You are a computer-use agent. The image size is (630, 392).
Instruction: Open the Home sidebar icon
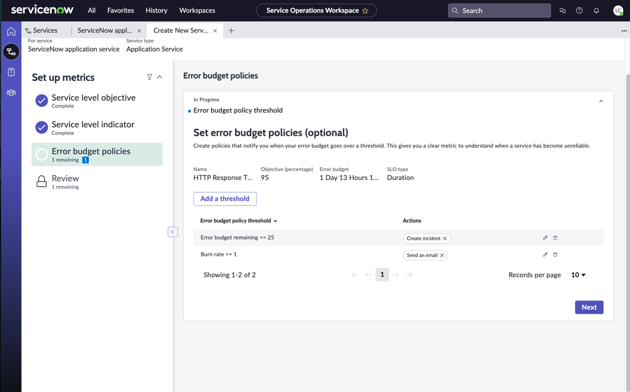pos(11,31)
